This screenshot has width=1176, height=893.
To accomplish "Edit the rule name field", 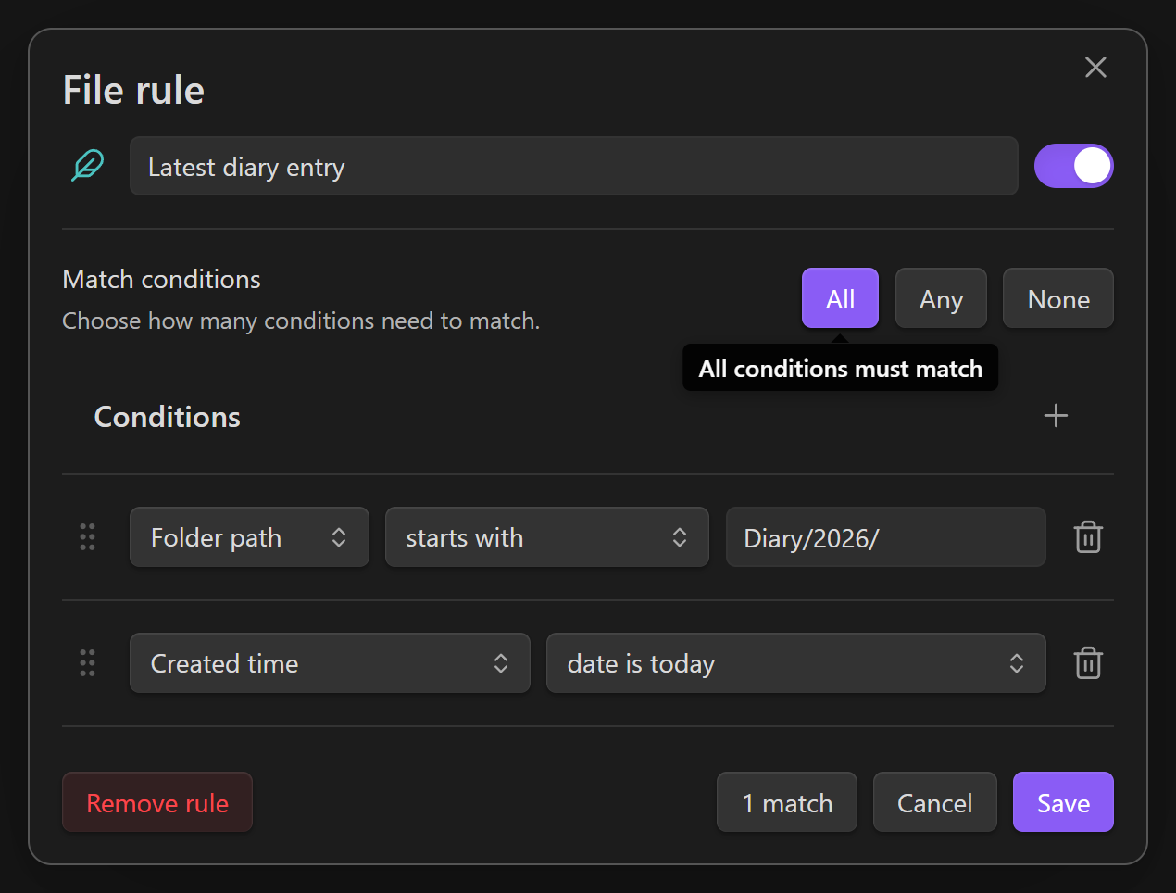I will pos(573,167).
